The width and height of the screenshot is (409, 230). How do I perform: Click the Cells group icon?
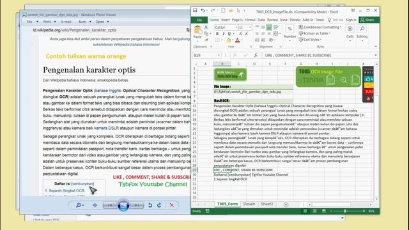click(x=350, y=29)
